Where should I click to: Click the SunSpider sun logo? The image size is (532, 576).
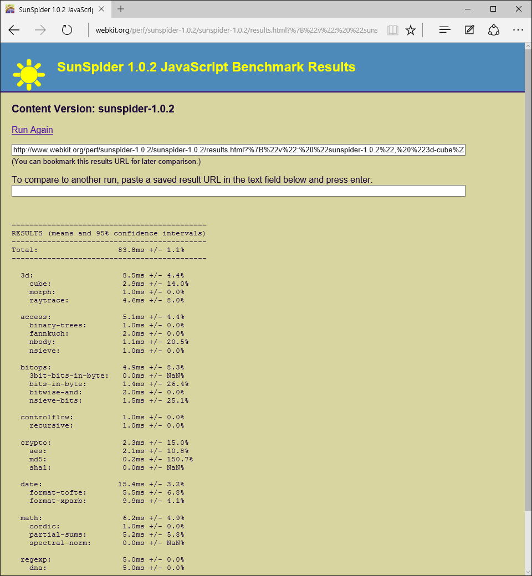(x=29, y=75)
